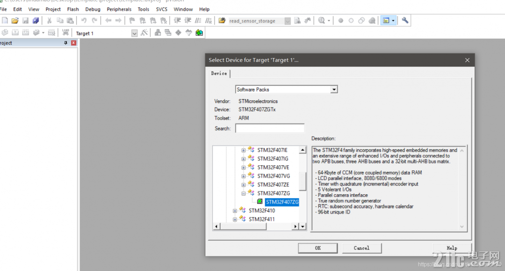
Task: Open the configuration wrench icon
Action: coord(405,21)
